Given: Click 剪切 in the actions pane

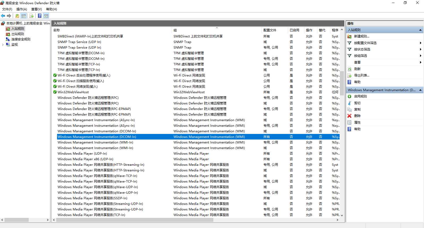Looking at the screenshot, I should click(357, 103).
